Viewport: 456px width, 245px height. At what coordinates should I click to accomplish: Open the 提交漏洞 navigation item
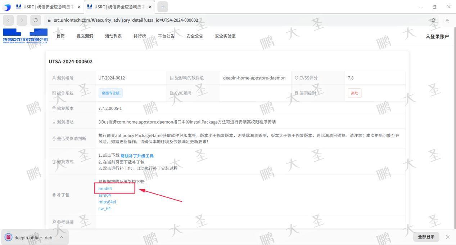(x=85, y=36)
